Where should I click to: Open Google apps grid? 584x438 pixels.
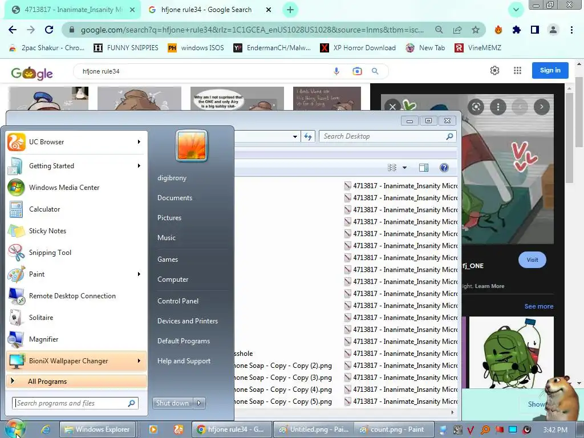click(x=517, y=70)
